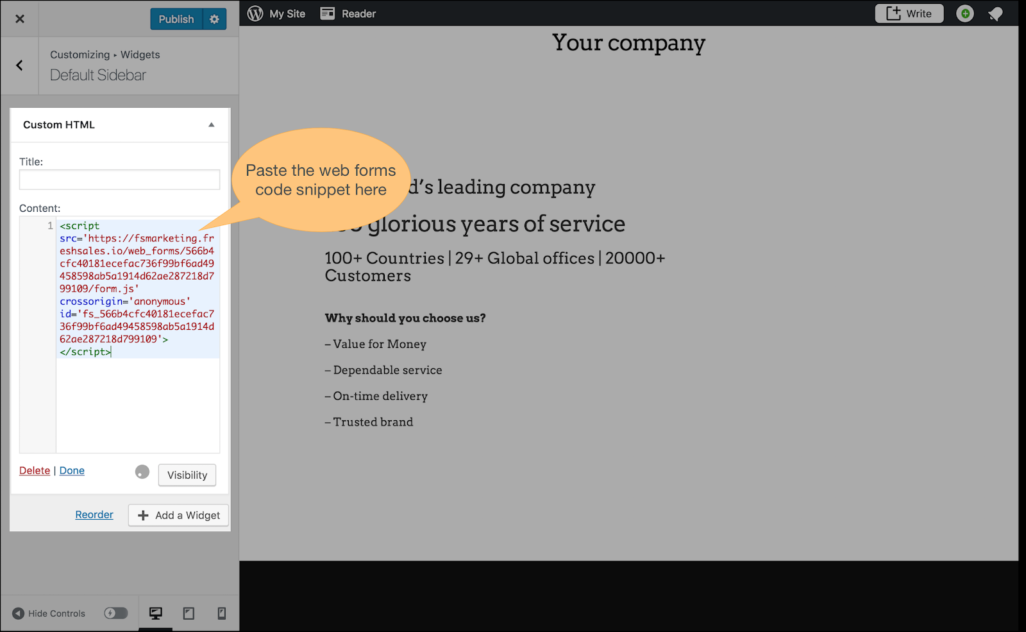This screenshot has height=632, width=1026.
Task: Open publish settings gear icon
Action: 214,19
